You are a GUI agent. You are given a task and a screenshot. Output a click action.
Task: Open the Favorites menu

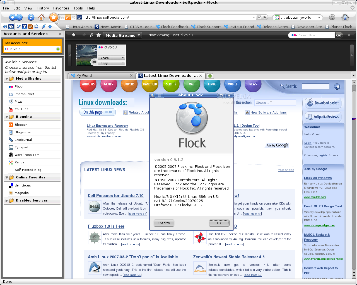point(61,8)
